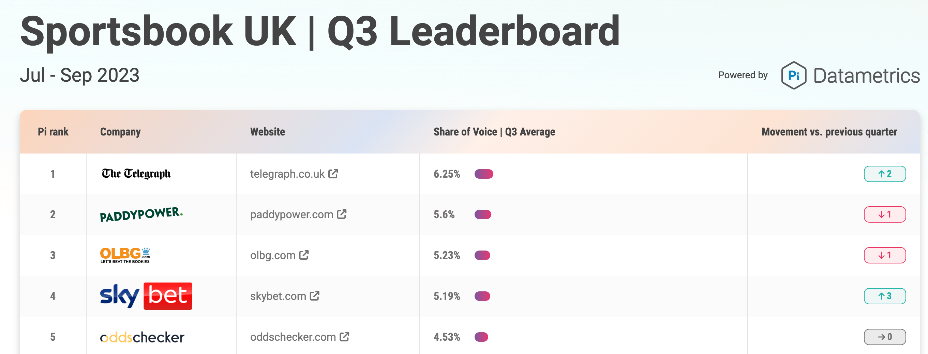Viewport: 928px width, 354px height.
Task: Click the Sky Bet logo
Action: [146, 296]
